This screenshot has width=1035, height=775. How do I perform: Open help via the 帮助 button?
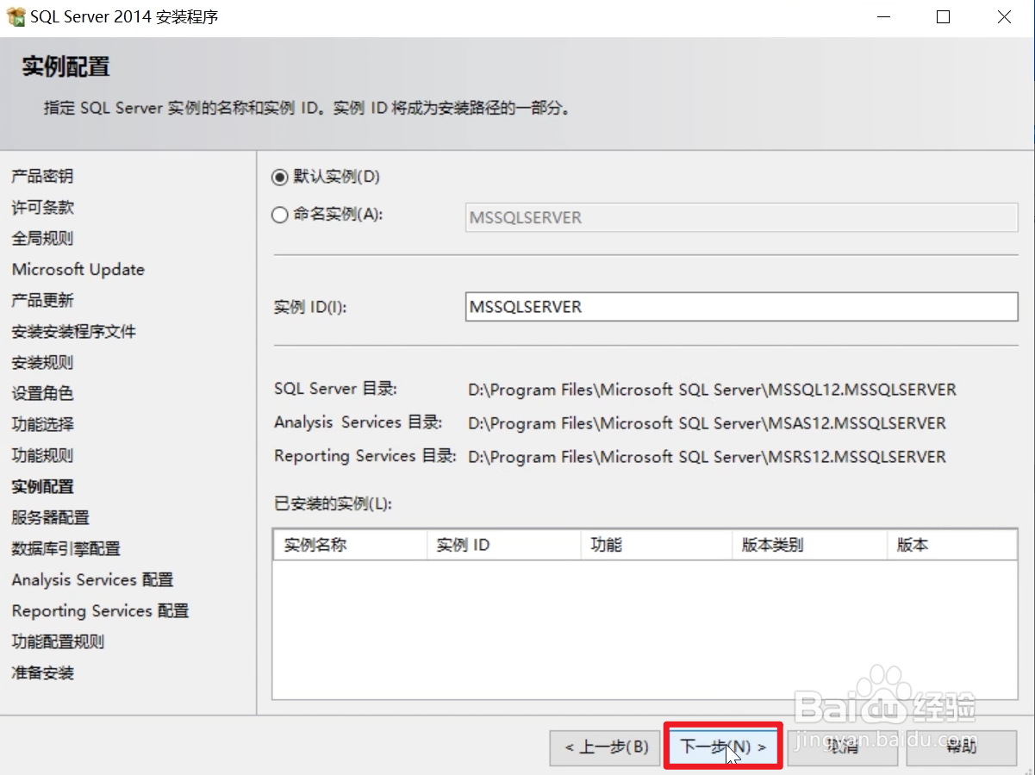962,747
